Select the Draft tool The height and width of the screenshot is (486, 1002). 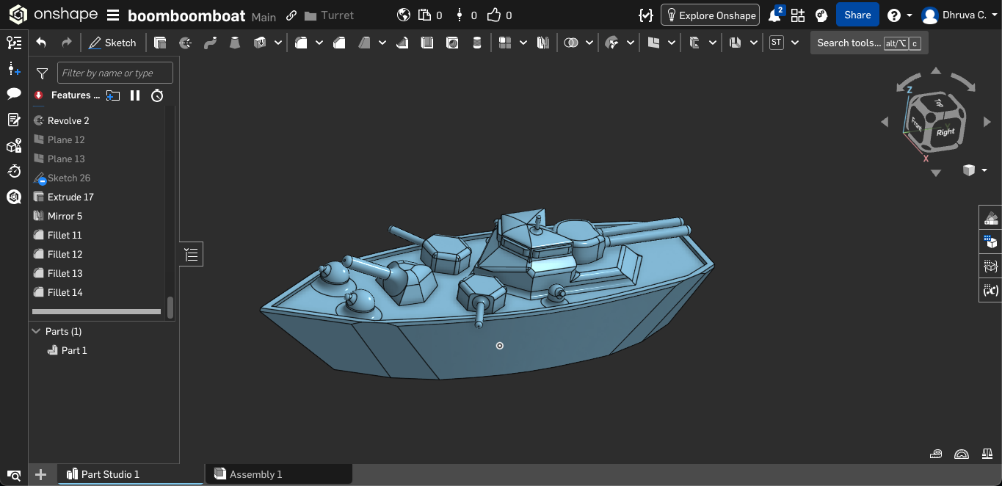364,43
